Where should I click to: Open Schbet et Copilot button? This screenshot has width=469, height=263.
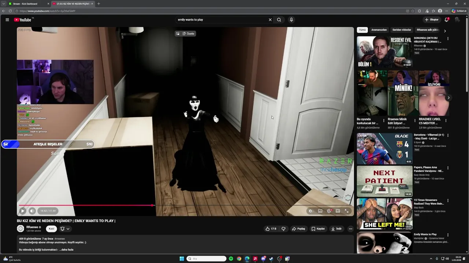pos(459,11)
